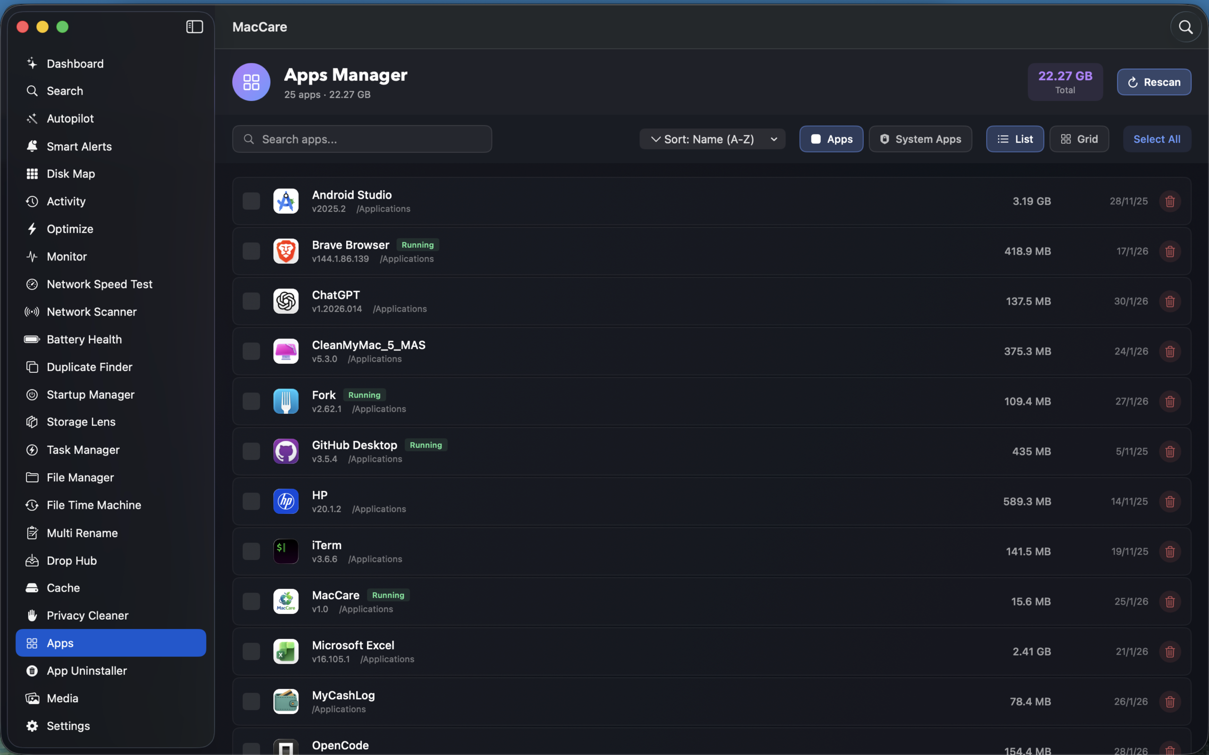
Task: Click the MyCashLog wallet icon
Action: click(286, 702)
